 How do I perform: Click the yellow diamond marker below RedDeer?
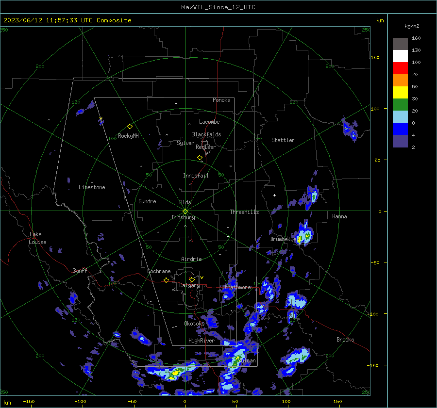pyautogui.click(x=200, y=158)
